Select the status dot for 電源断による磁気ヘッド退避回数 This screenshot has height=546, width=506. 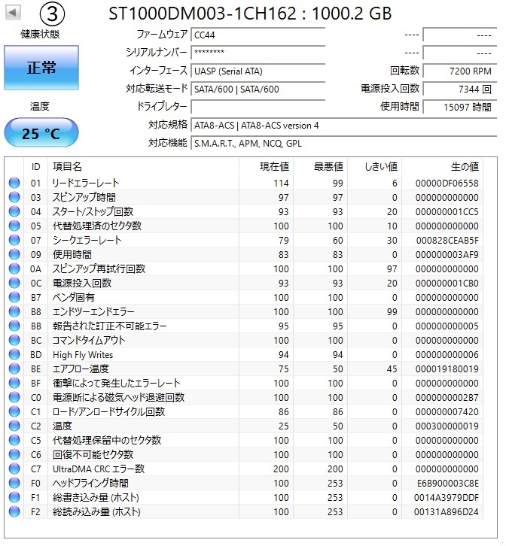click(14, 397)
